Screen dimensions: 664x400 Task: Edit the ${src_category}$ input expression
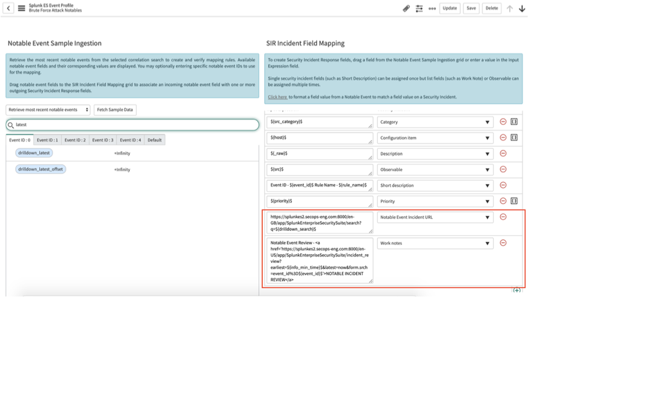point(319,122)
